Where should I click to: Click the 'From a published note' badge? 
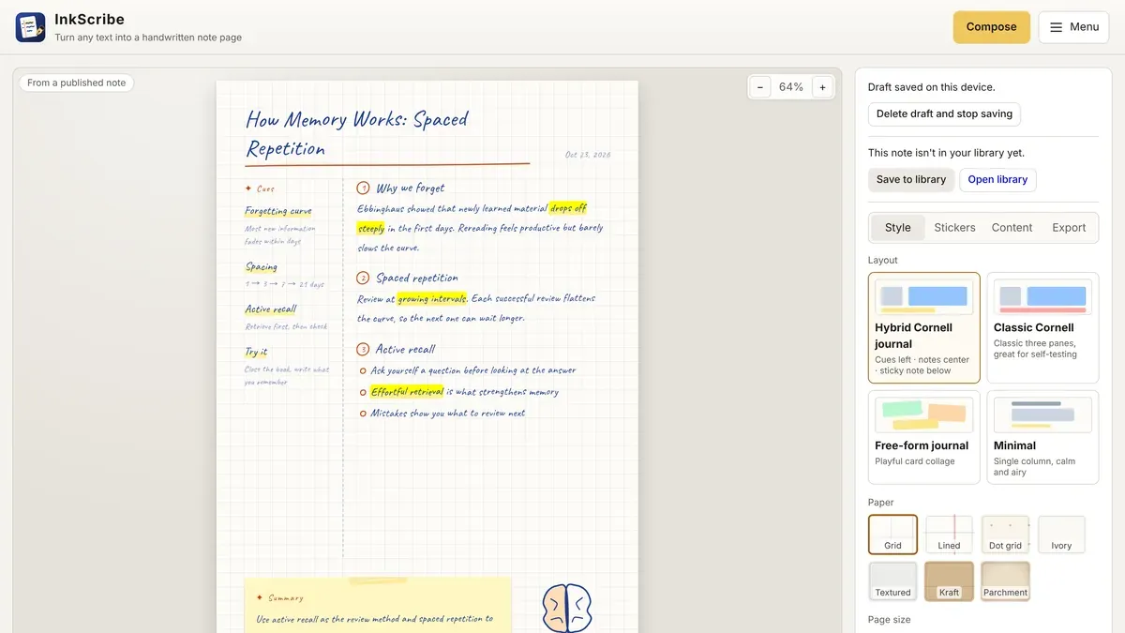click(x=77, y=83)
